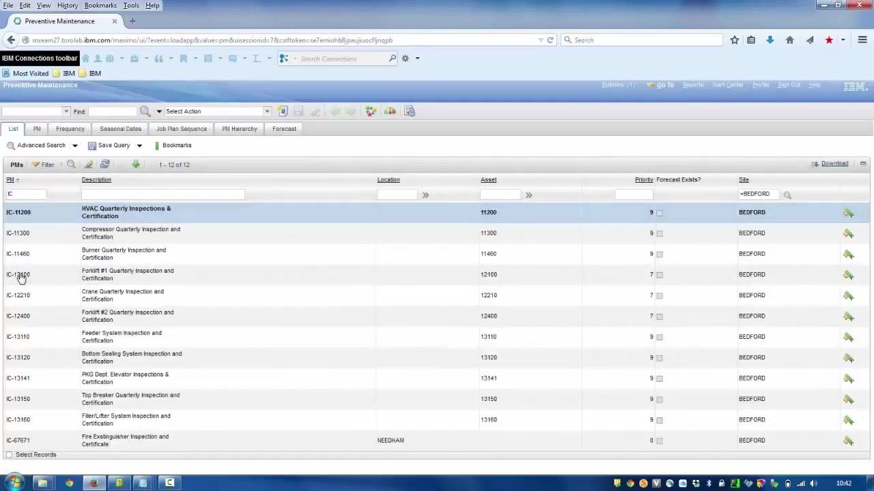Click the route icon for IC-11200 row
This screenshot has width=874, height=491.
tap(848, 213)
